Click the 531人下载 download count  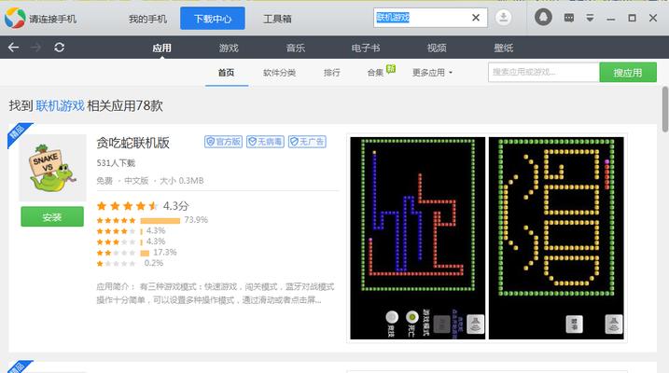point(116,163)
